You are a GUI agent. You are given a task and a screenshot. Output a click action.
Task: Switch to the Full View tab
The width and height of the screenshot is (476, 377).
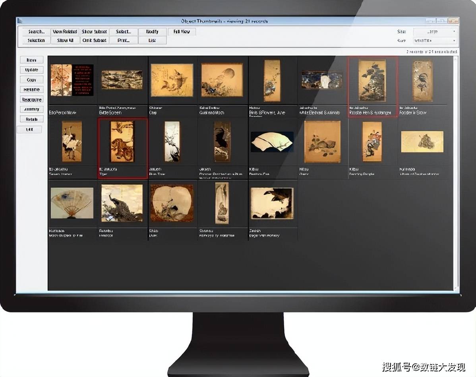click(182, 32)
